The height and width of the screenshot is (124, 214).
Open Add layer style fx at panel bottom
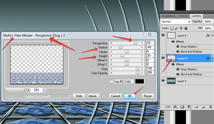175,107
